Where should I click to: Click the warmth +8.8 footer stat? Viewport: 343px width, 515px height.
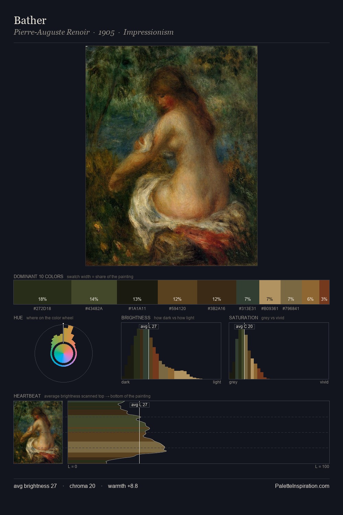pyautogui.click(x=123, y=486)
